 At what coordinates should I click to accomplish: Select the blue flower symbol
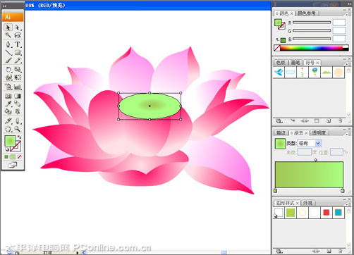pyautogui.click(x=315, y=72)
